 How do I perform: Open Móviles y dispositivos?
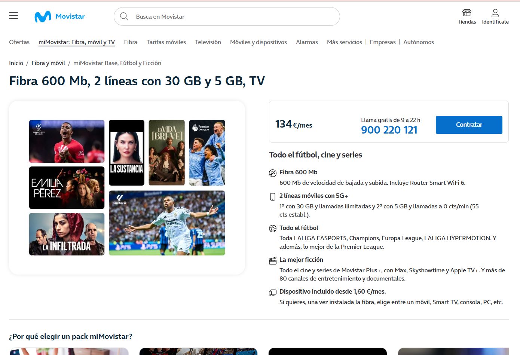259,42
